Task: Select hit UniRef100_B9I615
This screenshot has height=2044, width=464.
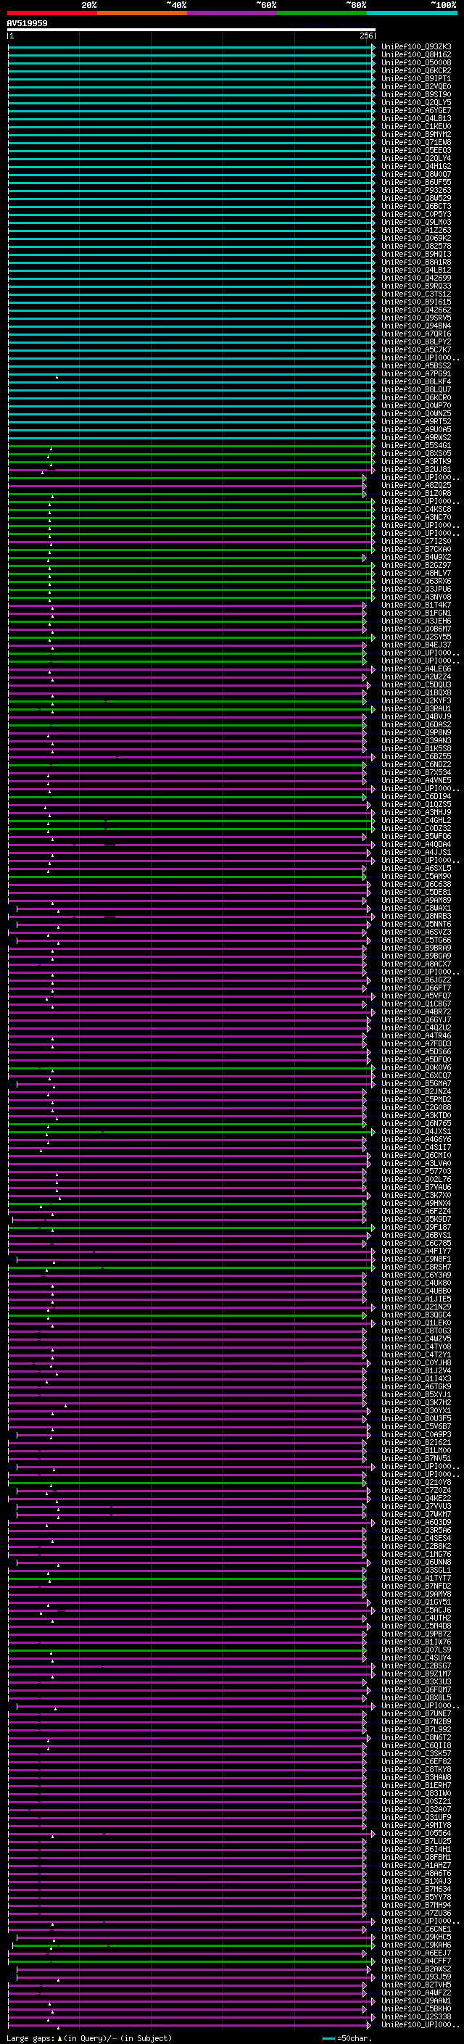Action: tap(416, 302)
